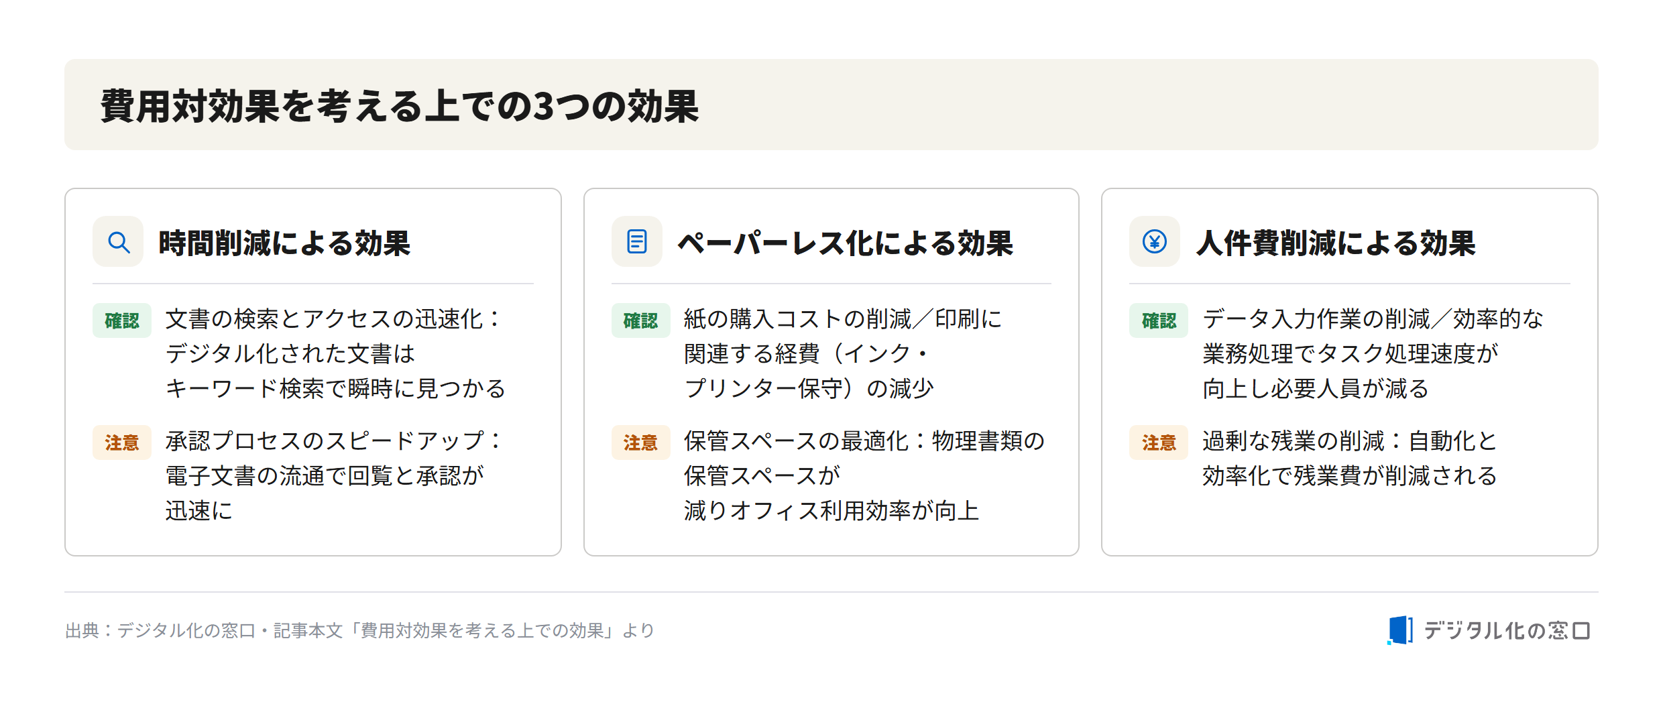
Task: Click the green 確認 badge in ペーパーレス化 card
Action: pos(640,320)
